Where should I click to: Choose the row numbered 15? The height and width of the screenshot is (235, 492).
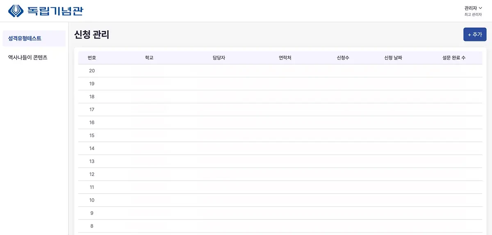[92, 135]
